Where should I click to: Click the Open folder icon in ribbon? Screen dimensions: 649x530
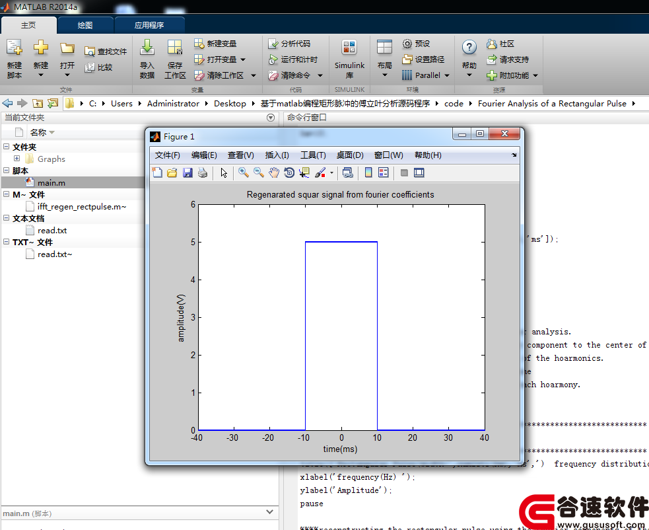pos(67,48)
